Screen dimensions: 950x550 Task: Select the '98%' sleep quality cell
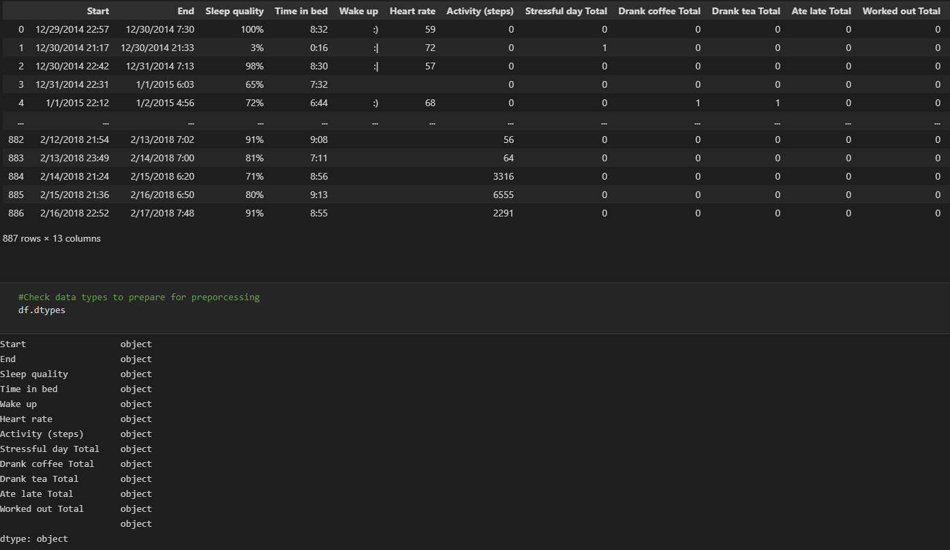point(255,66)
